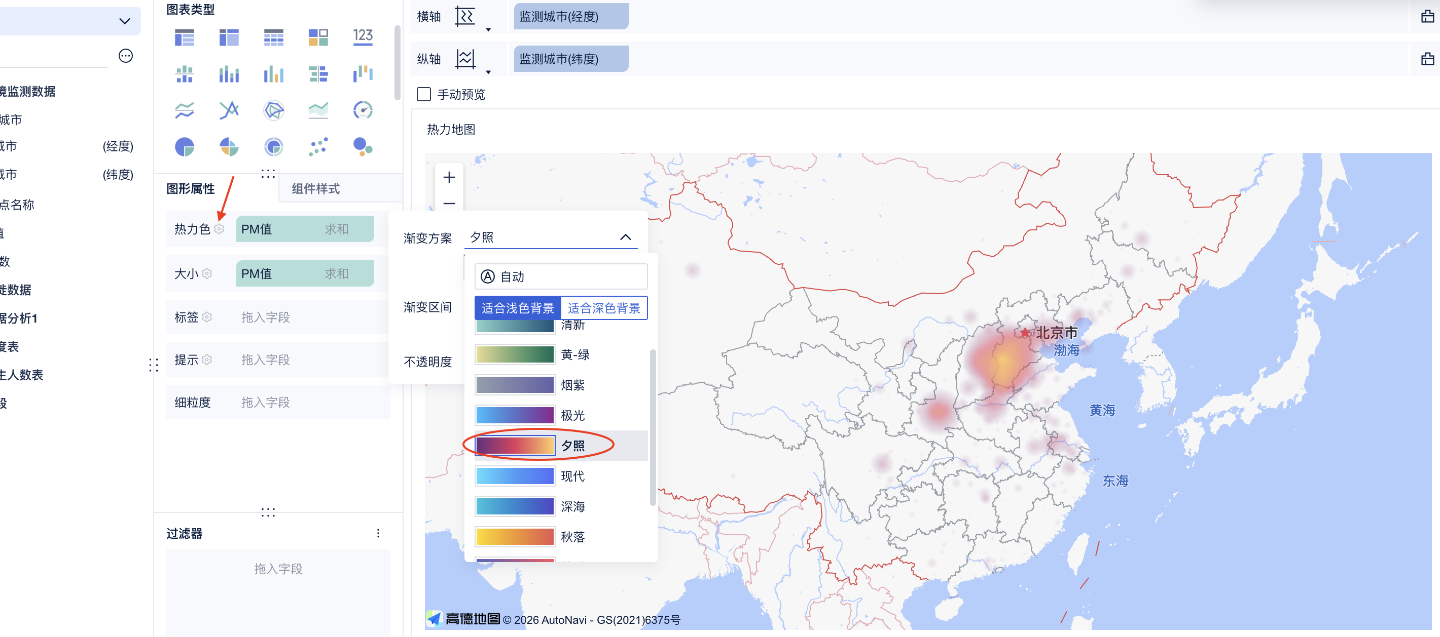Collapse the gradient scheme dropdown
Image resolution: width=1440 pixels, height=637 pixels.
(626, 237)
